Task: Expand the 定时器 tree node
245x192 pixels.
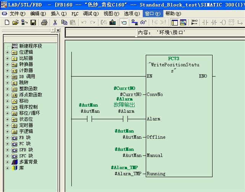Action: 7,125
